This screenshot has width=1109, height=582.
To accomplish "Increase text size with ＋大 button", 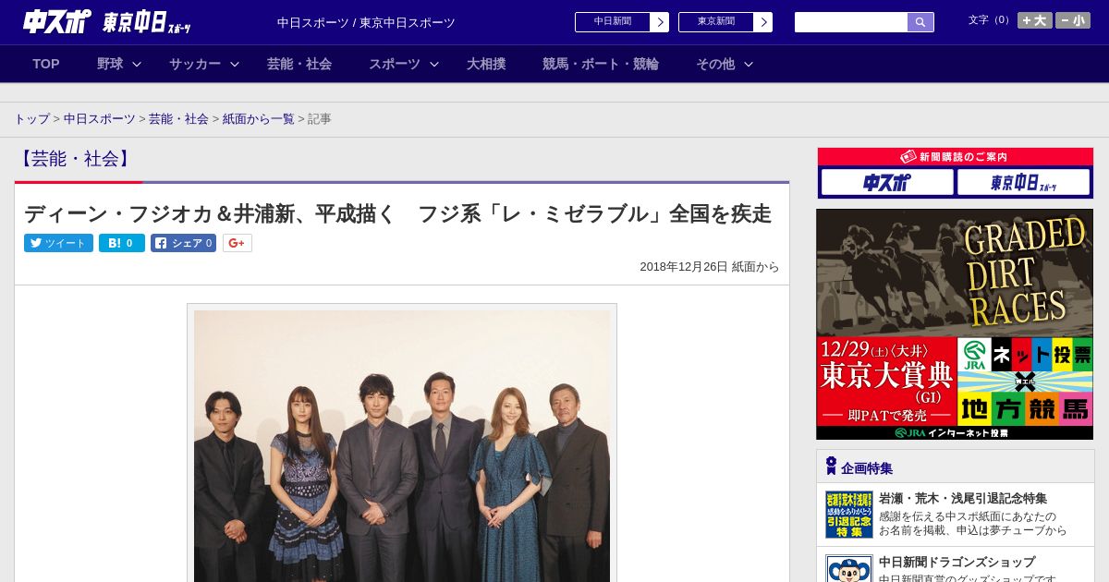I will [1035, 20].
